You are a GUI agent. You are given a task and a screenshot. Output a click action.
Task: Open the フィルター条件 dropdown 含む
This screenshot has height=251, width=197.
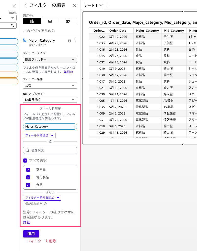pyautogui.click(x=50, y=86)
